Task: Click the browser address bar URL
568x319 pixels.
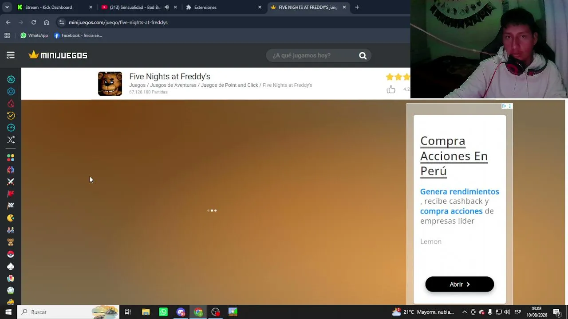Action: (118, 22)
